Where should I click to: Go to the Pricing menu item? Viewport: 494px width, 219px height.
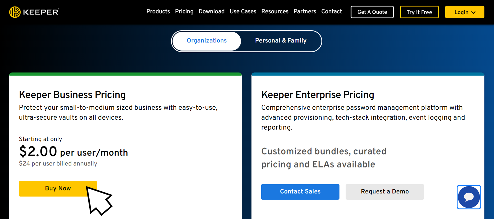(184, 12)
